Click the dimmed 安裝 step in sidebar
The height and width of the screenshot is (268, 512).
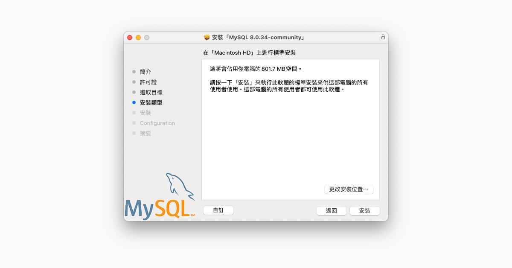point(145,113)
